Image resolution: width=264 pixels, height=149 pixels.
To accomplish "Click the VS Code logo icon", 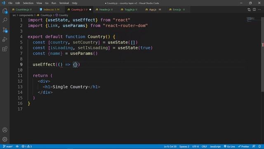I will pos(4,3).
